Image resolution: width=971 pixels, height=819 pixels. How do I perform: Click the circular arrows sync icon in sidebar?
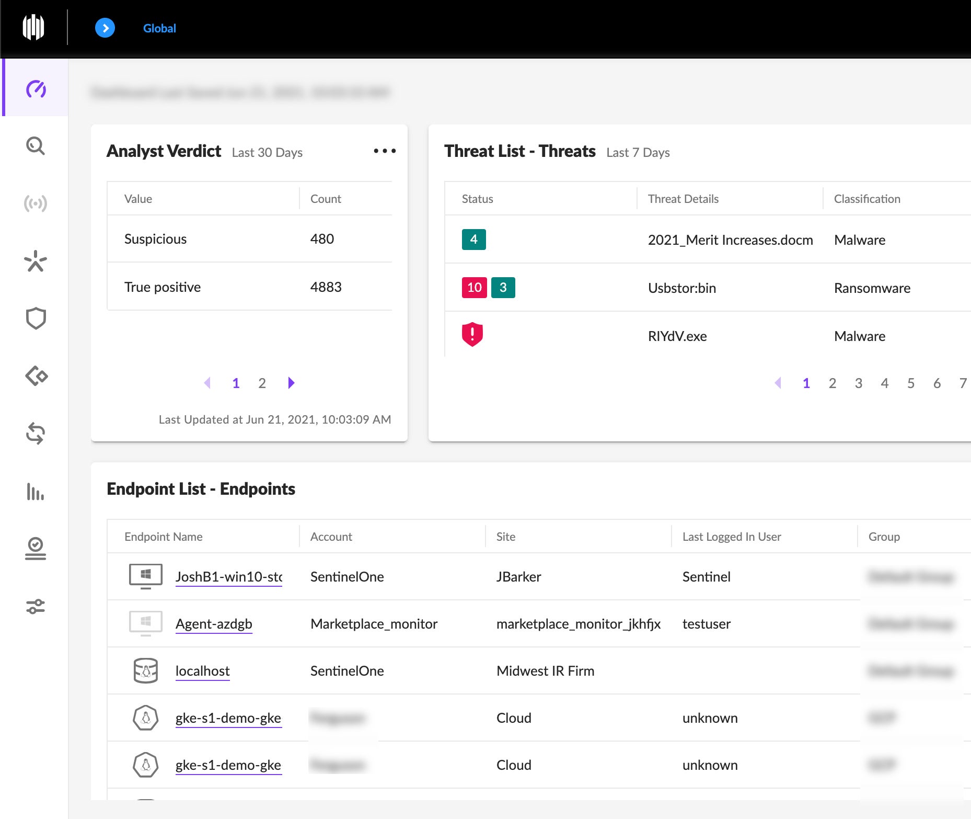36,434
